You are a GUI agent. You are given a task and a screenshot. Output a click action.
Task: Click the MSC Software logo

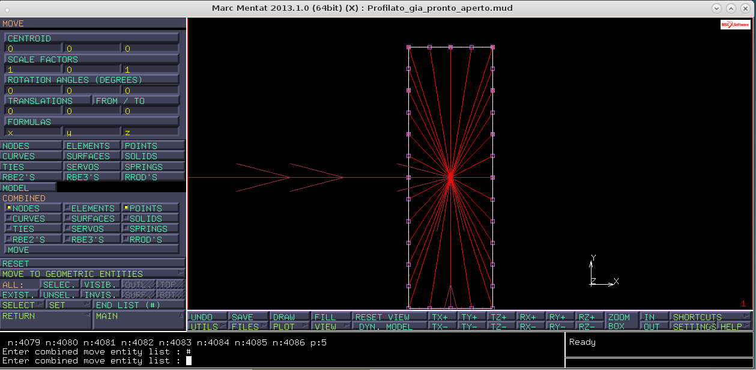pyautogui.click(x=735, y=25)
